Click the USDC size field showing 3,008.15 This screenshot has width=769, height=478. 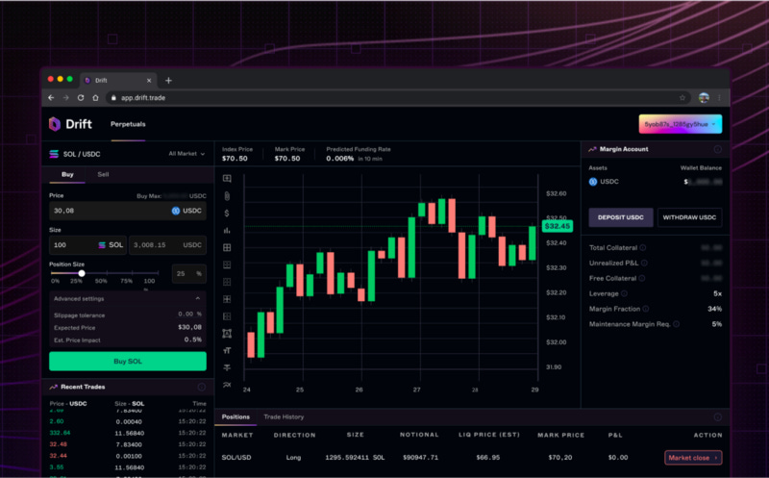click(167, 245)
